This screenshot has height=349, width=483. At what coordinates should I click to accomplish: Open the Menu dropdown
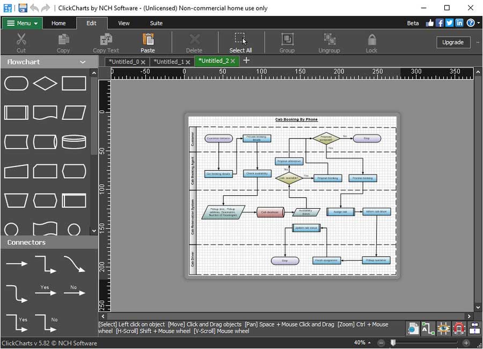tap(21, 23)
